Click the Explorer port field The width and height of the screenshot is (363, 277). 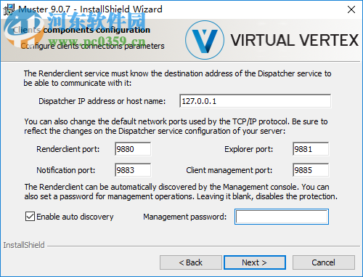click(x=311, y=149)
